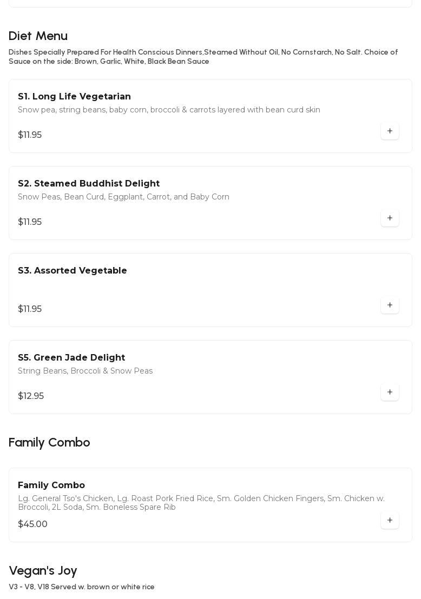Viewport: 421px width, 599px height.
Task: Add S5. Green Jade Delight with plus icon
Action: tap(390, 392)
